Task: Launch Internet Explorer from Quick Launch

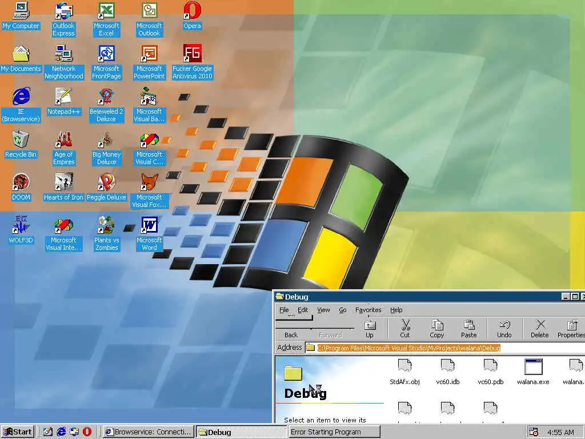Action: (x=61, y=432)
